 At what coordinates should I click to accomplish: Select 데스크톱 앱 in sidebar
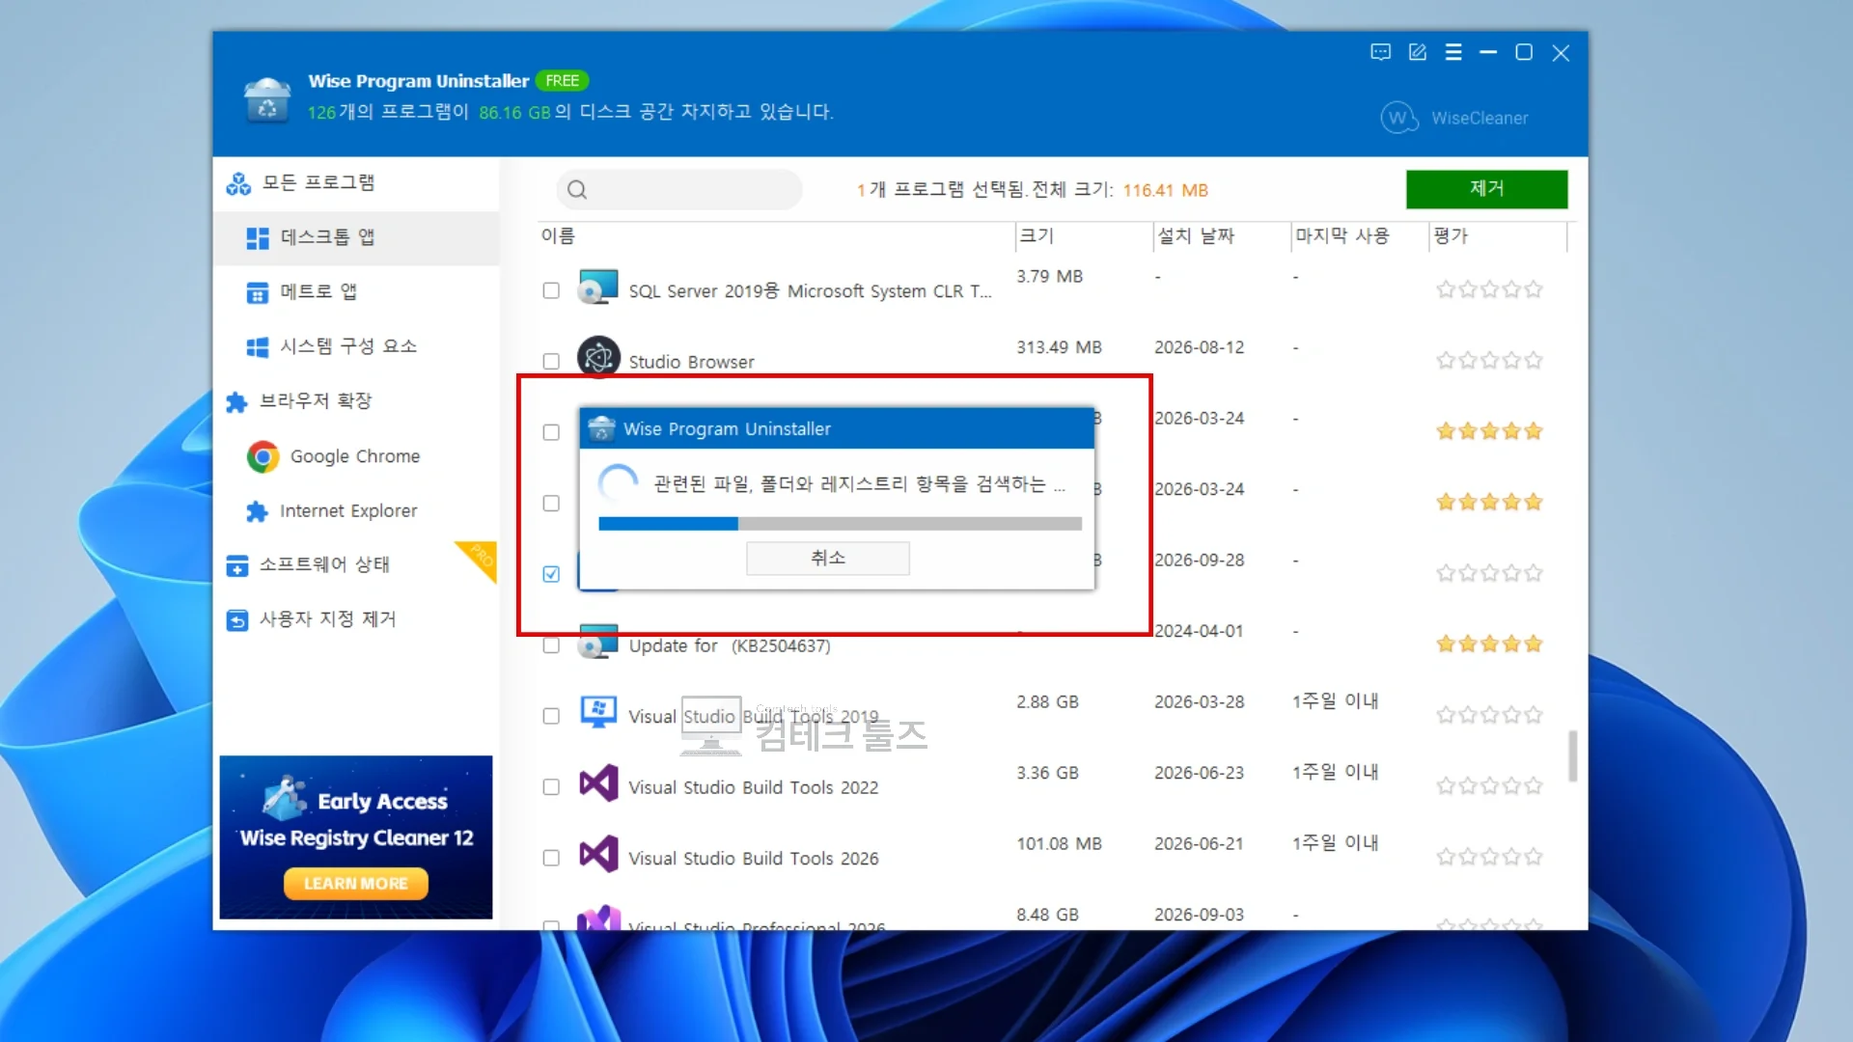pos(356,237)
